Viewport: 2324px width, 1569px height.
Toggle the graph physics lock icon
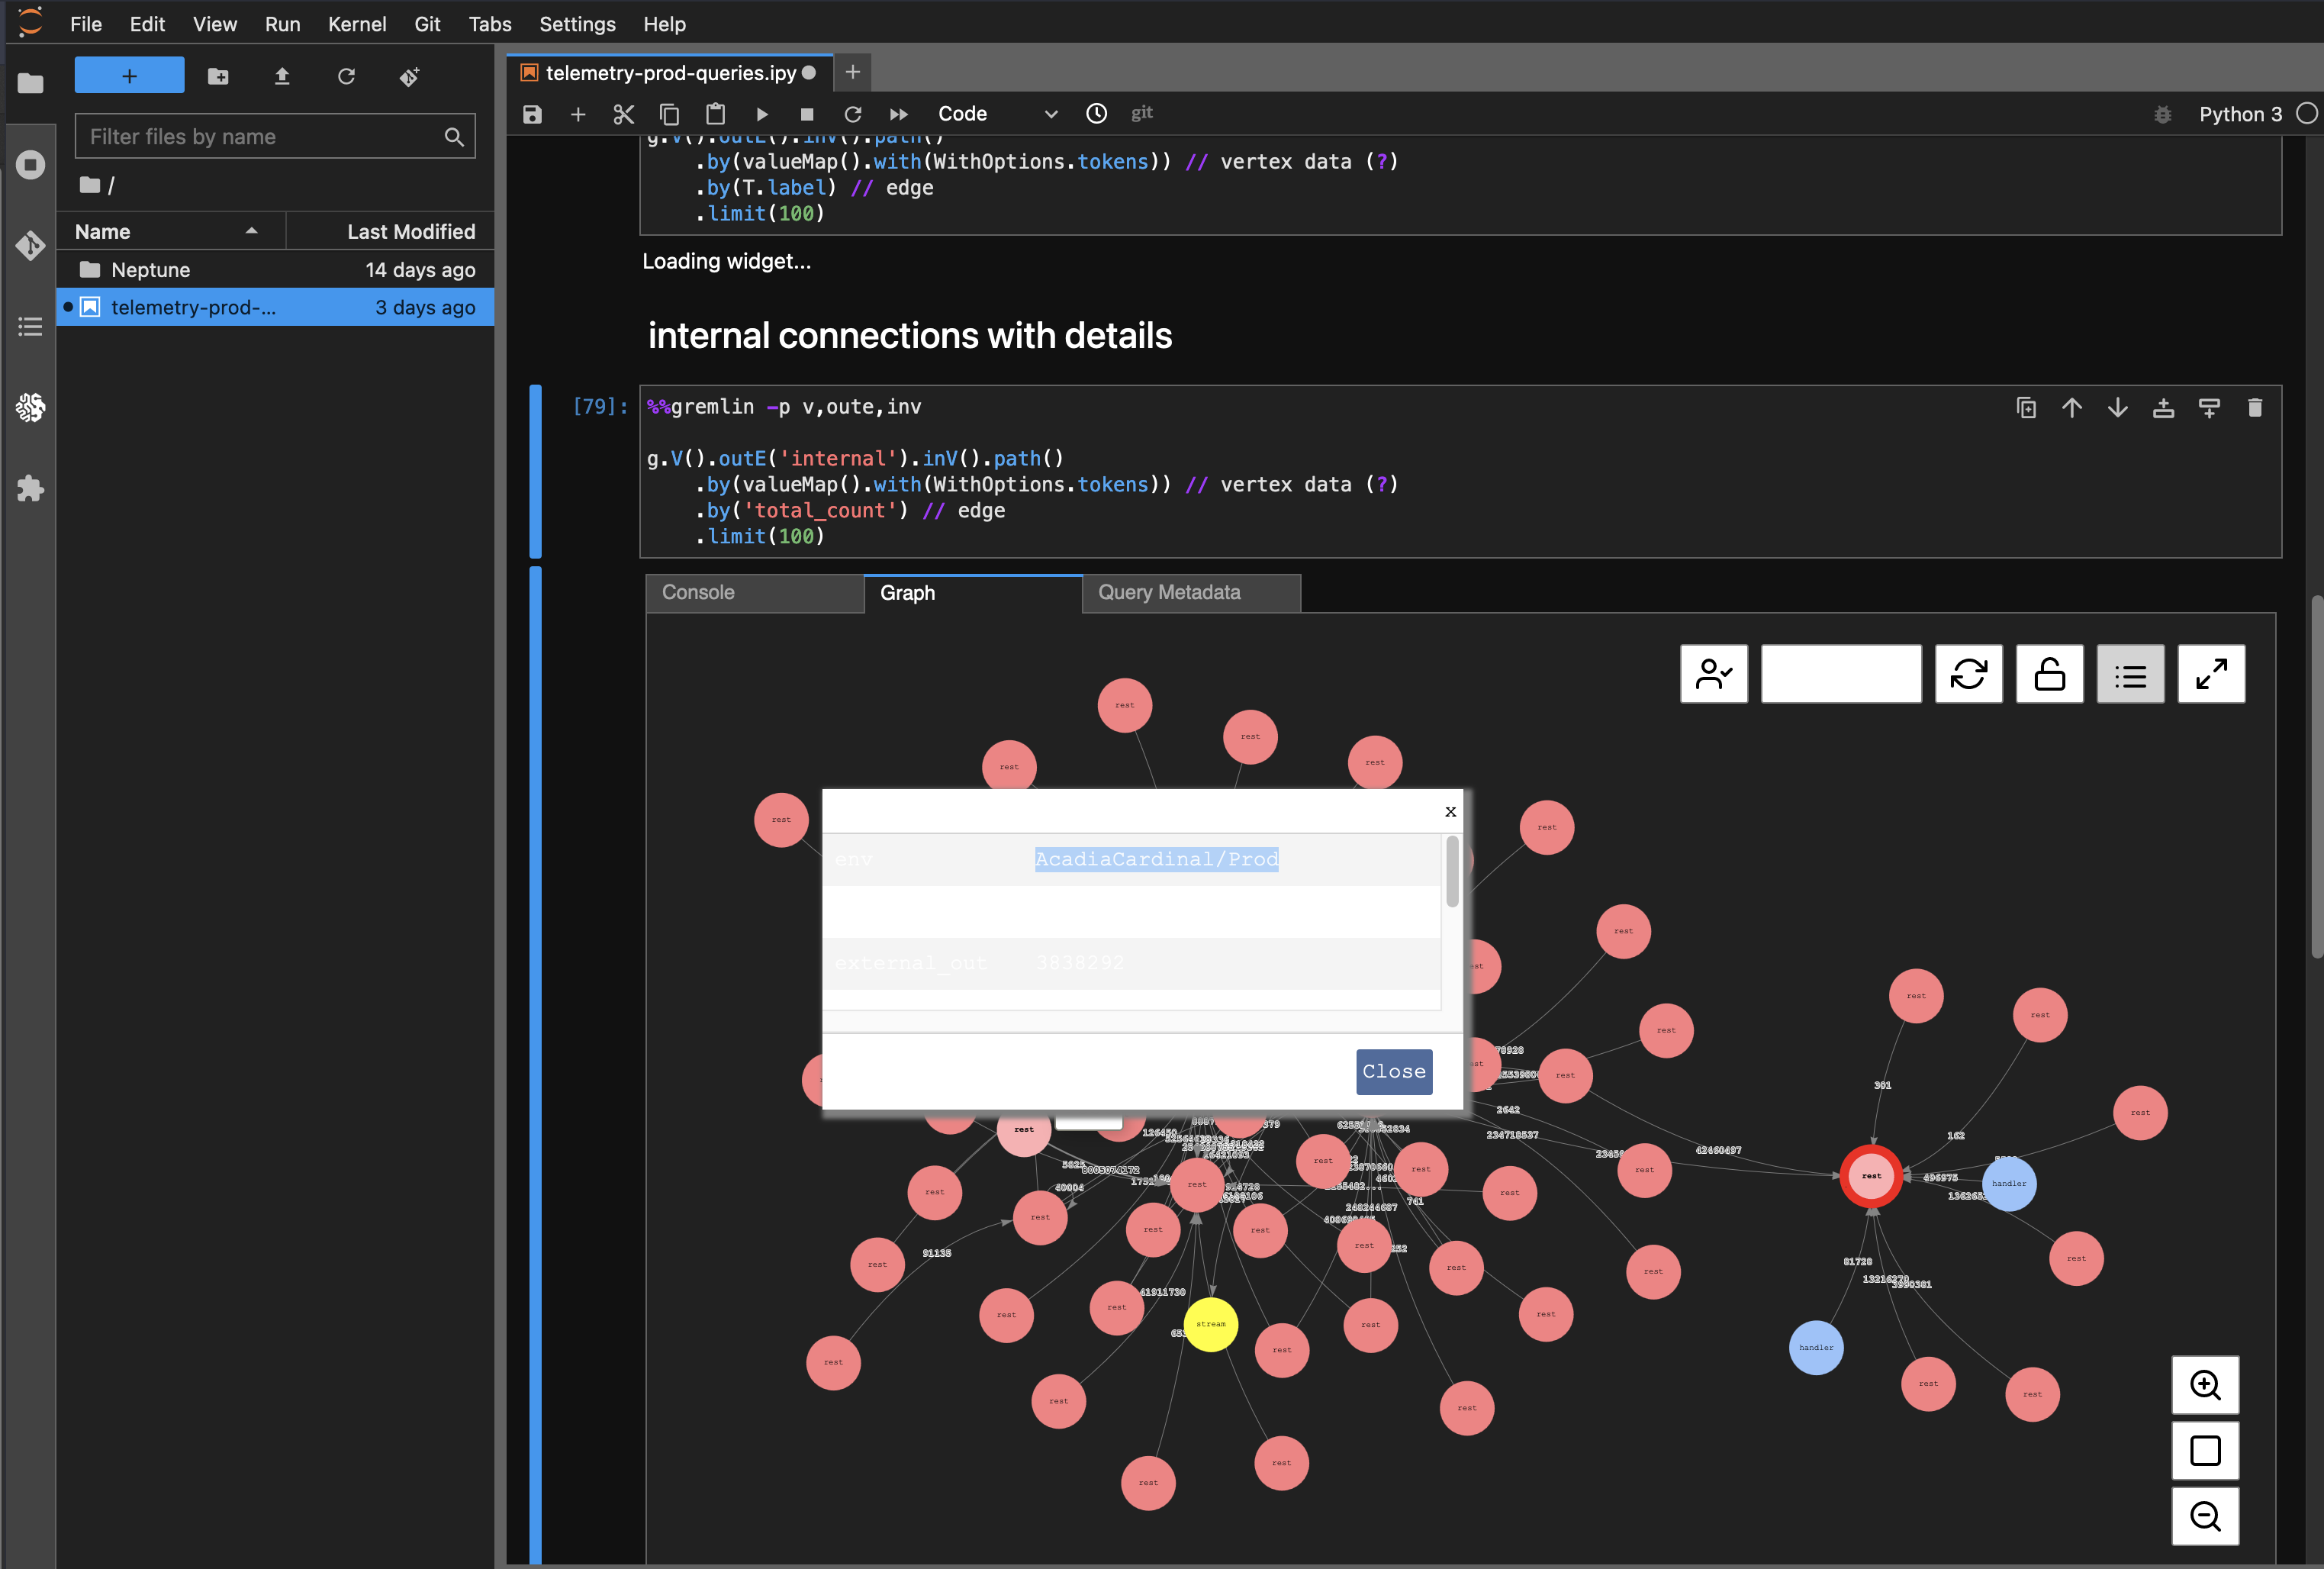(x=2049, y=674)
